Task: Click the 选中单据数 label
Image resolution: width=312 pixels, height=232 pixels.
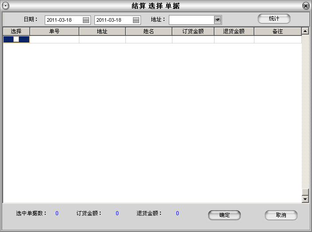Action: (x=31, y=213)
